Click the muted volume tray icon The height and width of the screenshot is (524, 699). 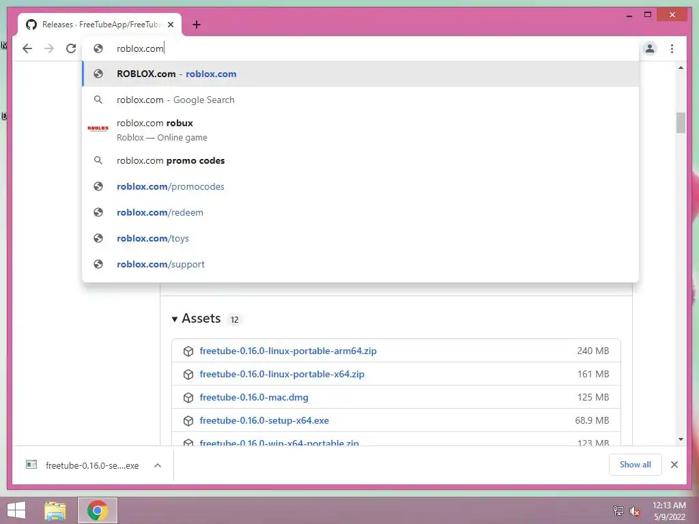[x=634, y=511]
